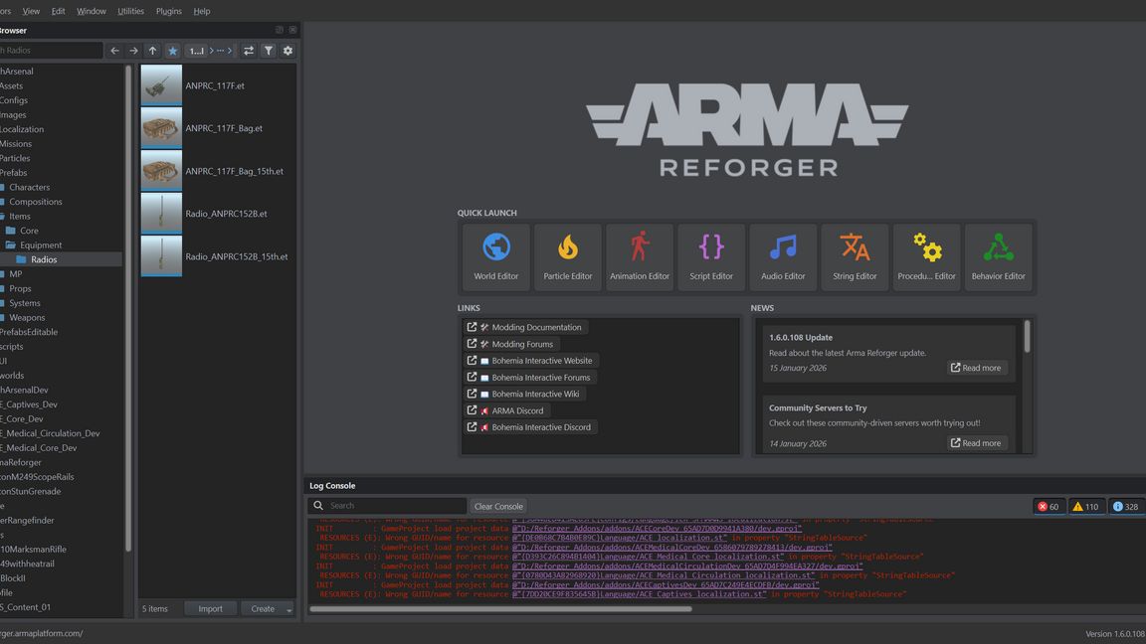Launch the Behavior Editor
1146x644 pixels.
coord(998,256)
